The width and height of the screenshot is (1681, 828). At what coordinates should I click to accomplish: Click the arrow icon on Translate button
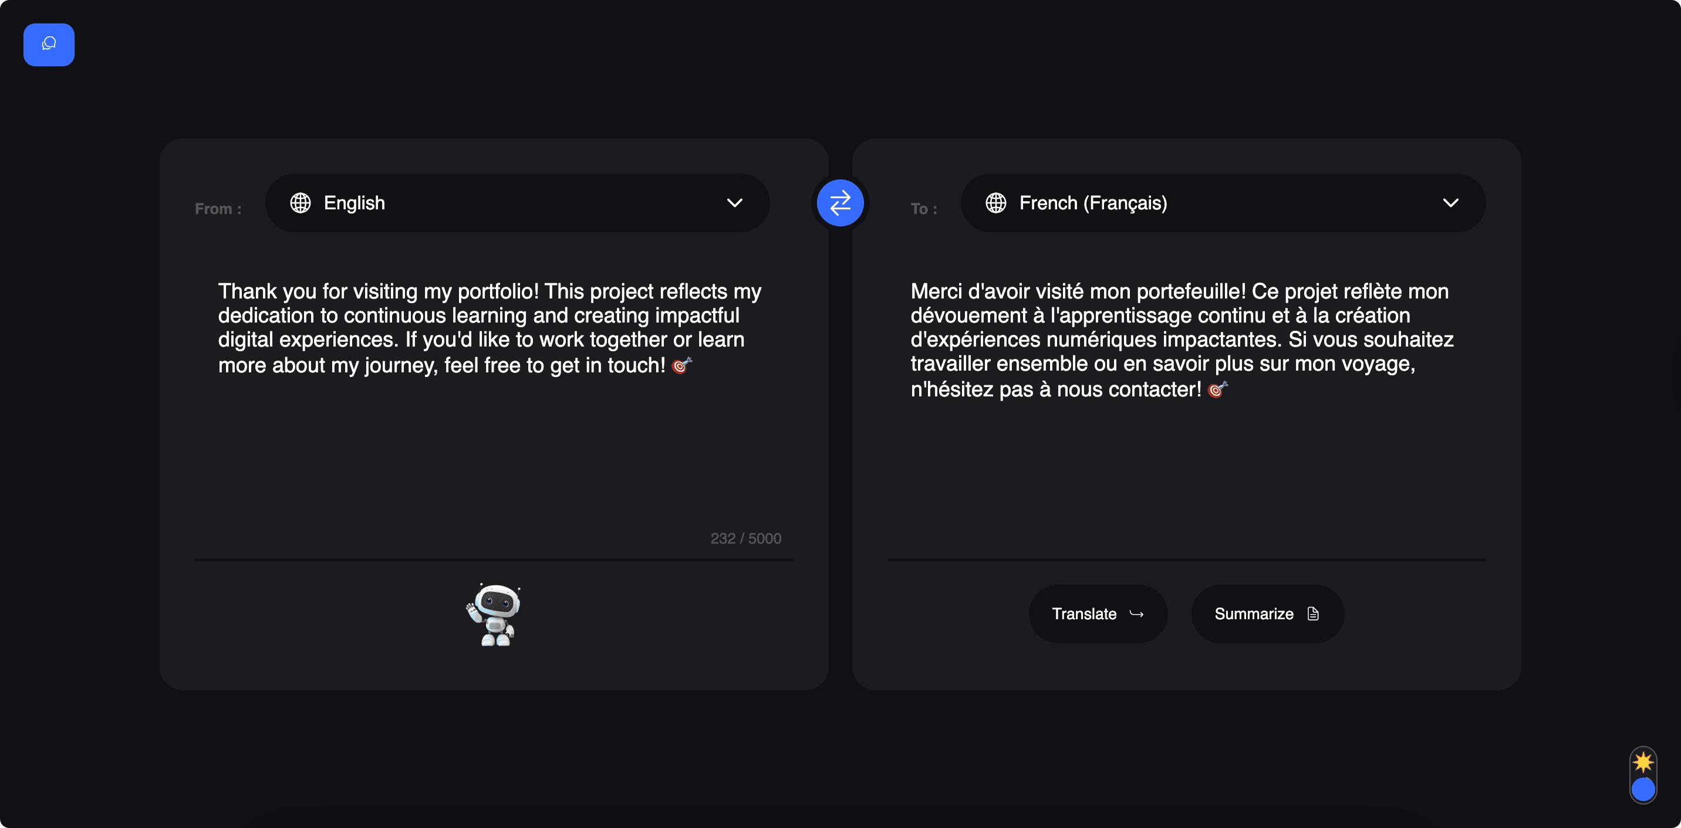coord(1136,613)
